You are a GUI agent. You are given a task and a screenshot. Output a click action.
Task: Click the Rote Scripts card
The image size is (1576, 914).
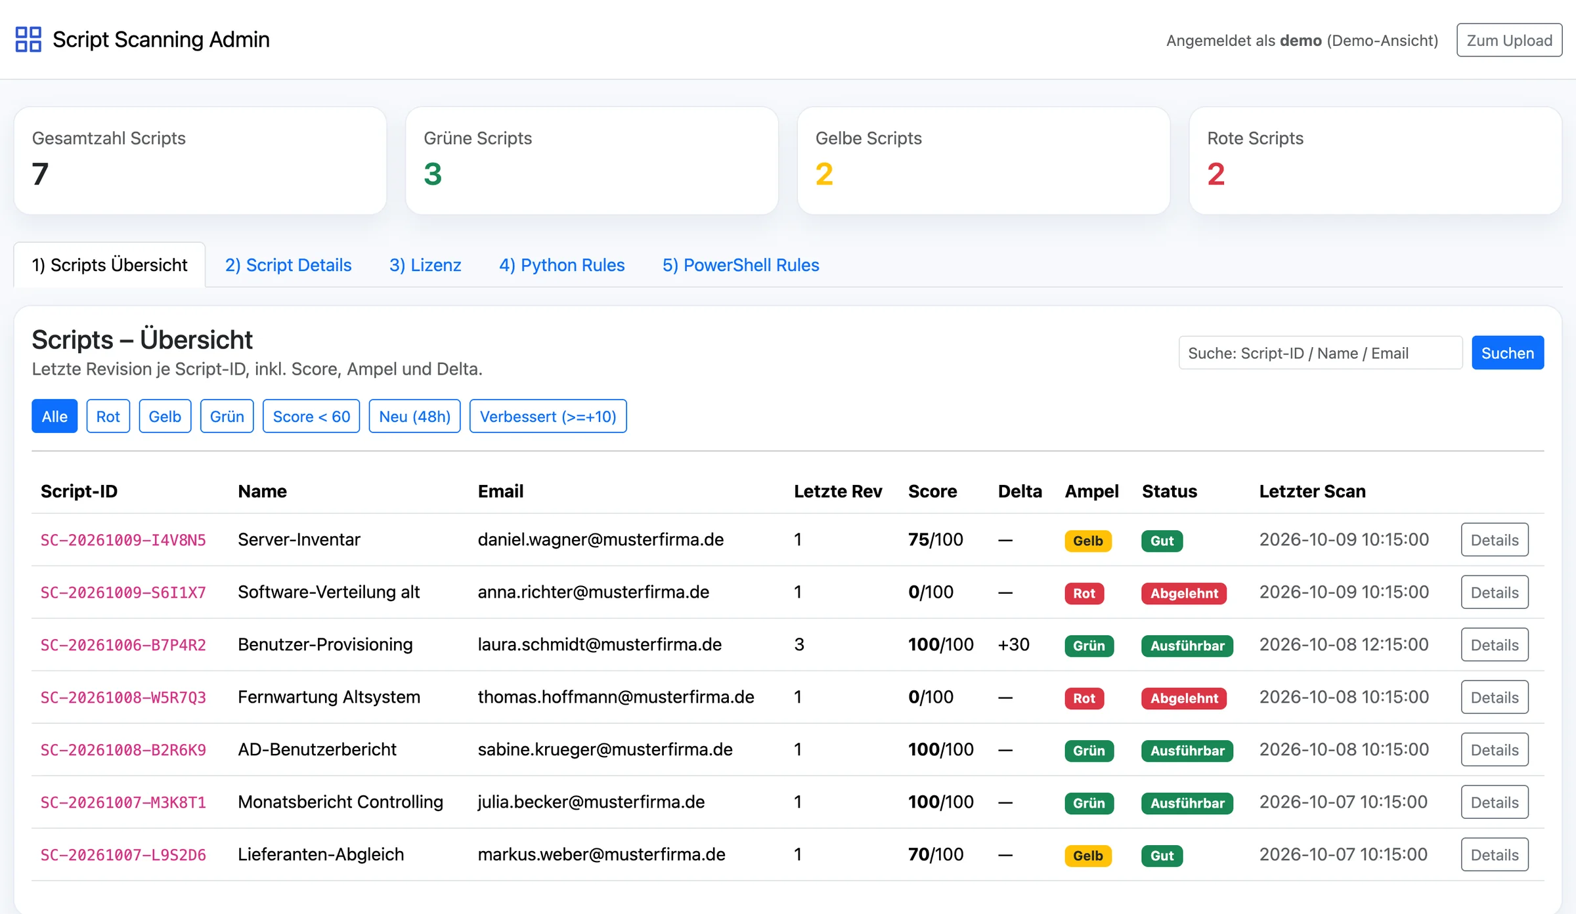pos(1375,161)
